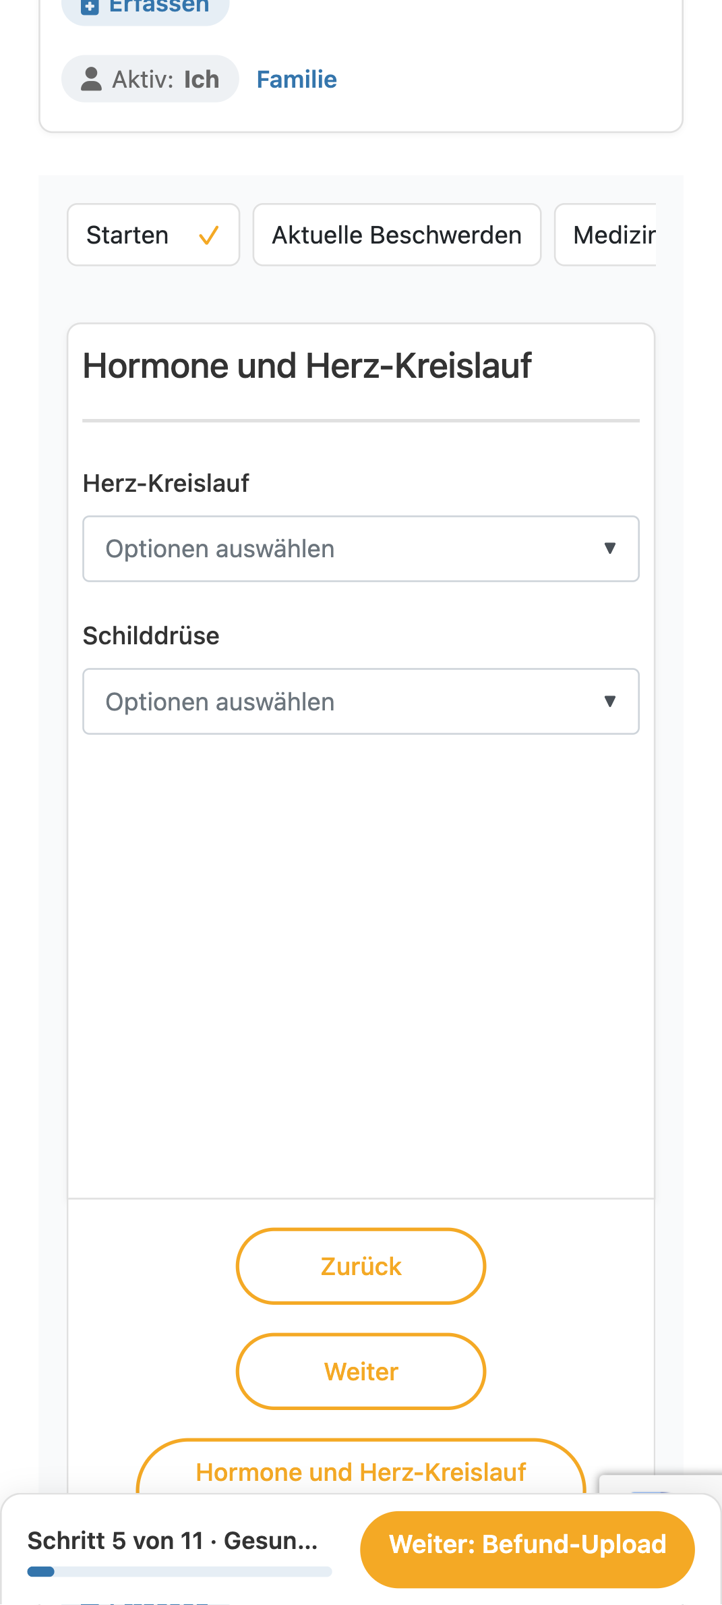Open Schilddrüse options dropdown
The image size is (722, 1605).
pyautogui.click(x=361, y=702)
